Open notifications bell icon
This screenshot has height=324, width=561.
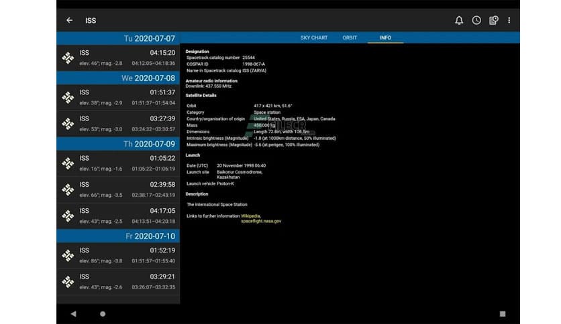[x=459, y=20]
